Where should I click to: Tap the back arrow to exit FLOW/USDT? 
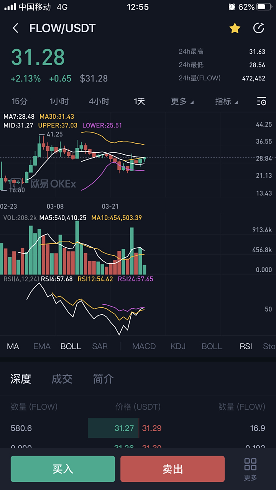pos(15,28)
